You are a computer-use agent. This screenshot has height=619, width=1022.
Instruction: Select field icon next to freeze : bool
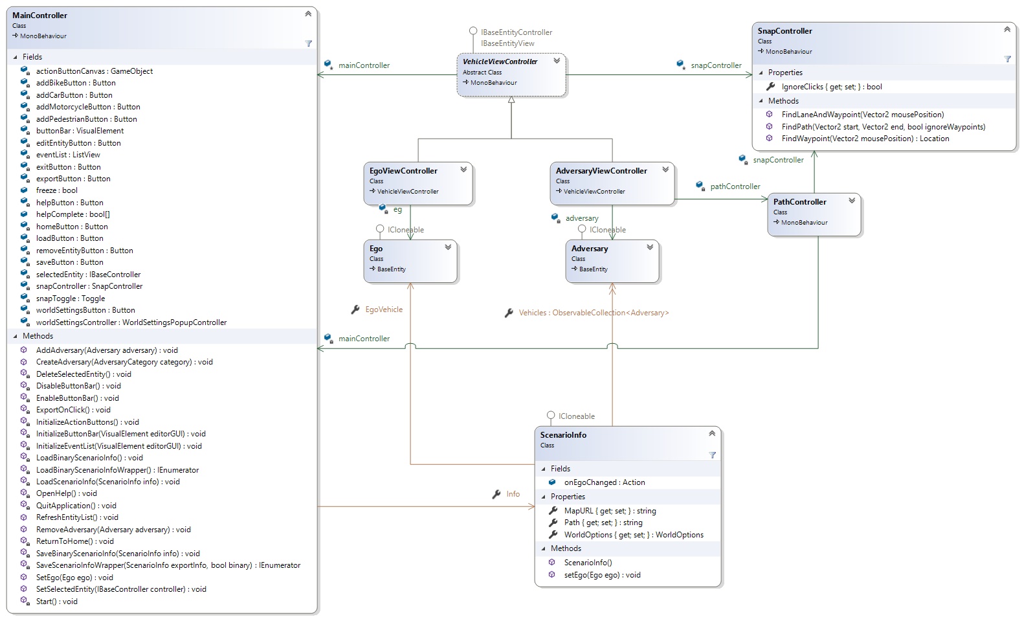25,190
